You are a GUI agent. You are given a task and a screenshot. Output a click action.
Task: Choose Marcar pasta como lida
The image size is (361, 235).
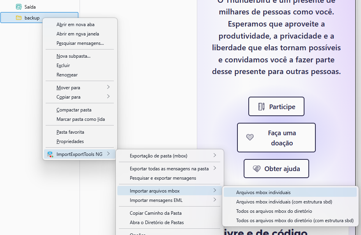pyautogui.click(x=80, y=120)
